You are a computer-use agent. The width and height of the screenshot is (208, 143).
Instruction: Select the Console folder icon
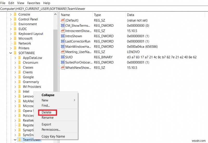[x=15, y=14]
